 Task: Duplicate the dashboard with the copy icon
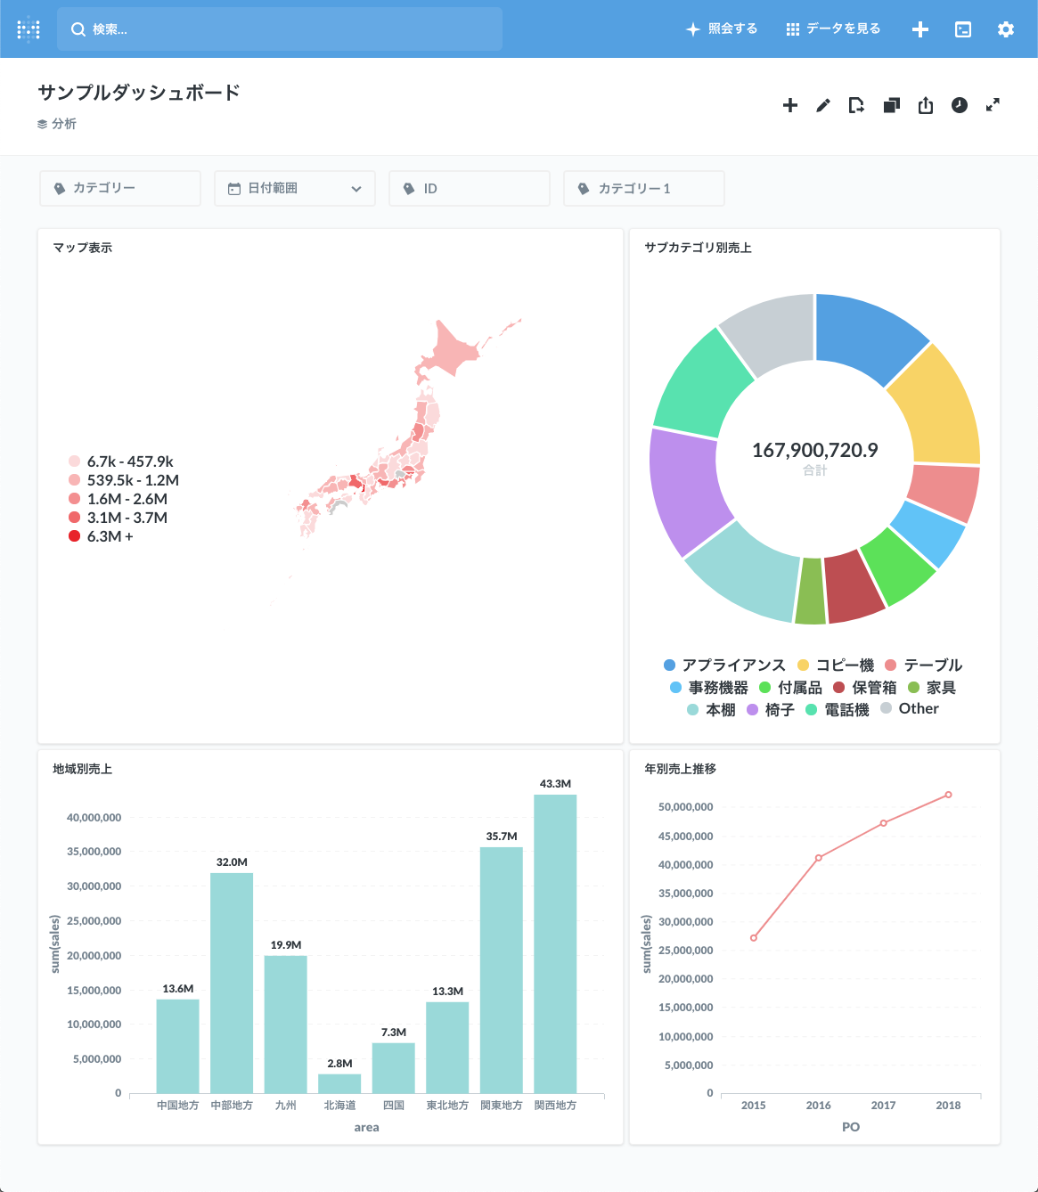pos(891,105)
